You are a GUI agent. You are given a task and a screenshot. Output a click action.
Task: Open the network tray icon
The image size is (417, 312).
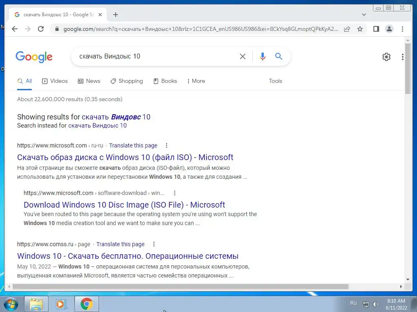coord(366,304)
